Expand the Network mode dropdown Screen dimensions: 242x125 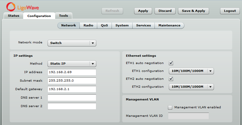tap(72, 43)
